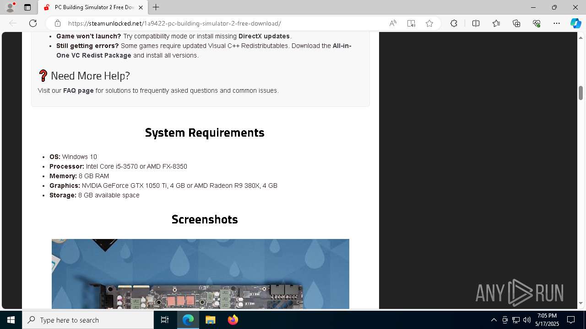
Task: Enter Immersive Reader mode
Action: coord(411,23)
